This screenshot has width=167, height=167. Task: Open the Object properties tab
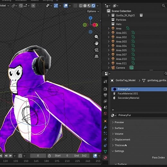tap(105, 121)
